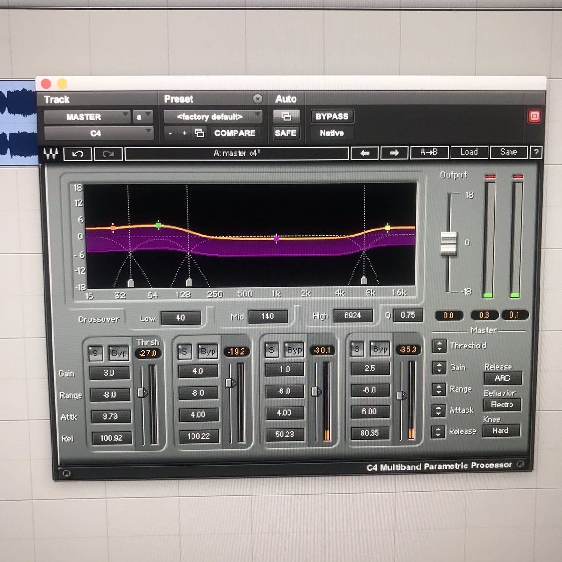This screenshot has height=562, width=562.
Task: Bypass the high band
Action: pos(380,349)
